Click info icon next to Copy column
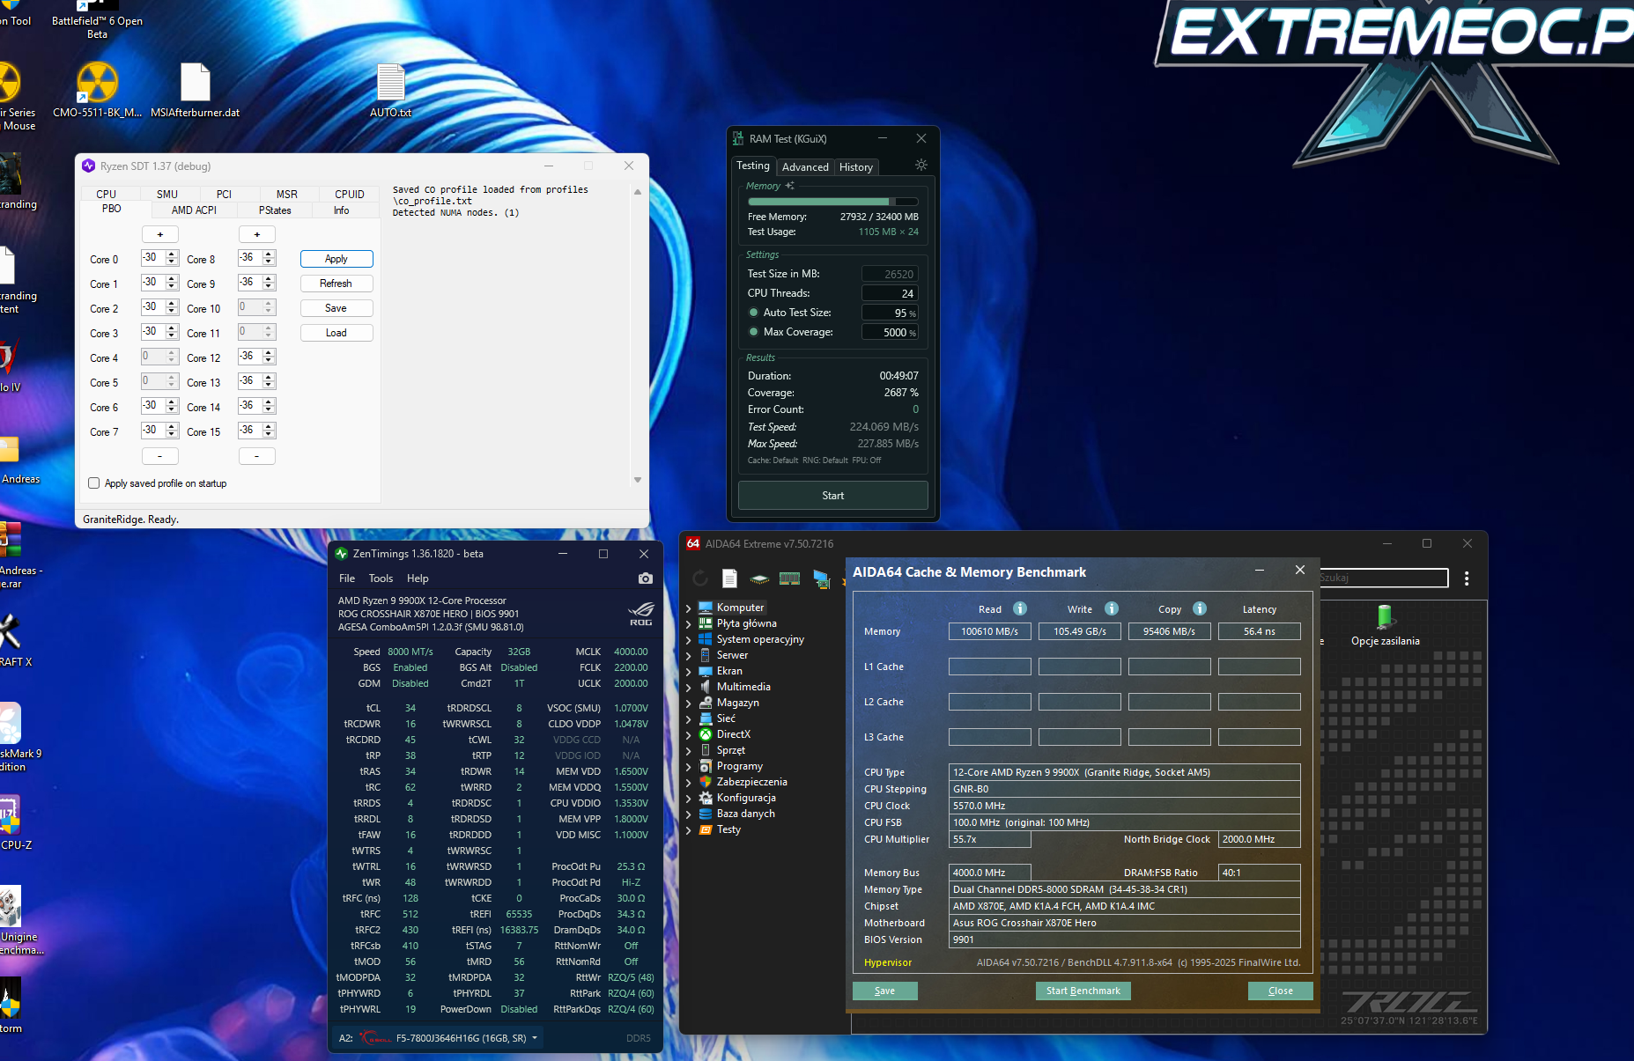 point(1199,609)
